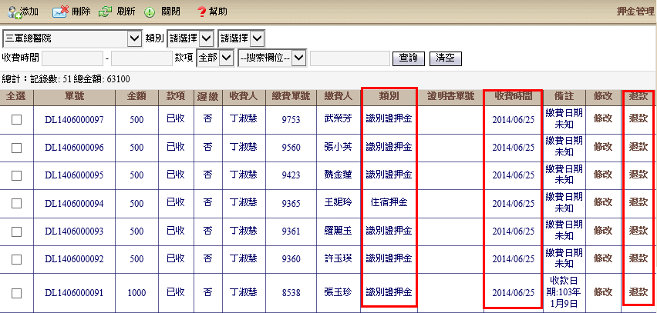657x313 pixels.
Task: Click the 金額 column header
Action: 136,96
